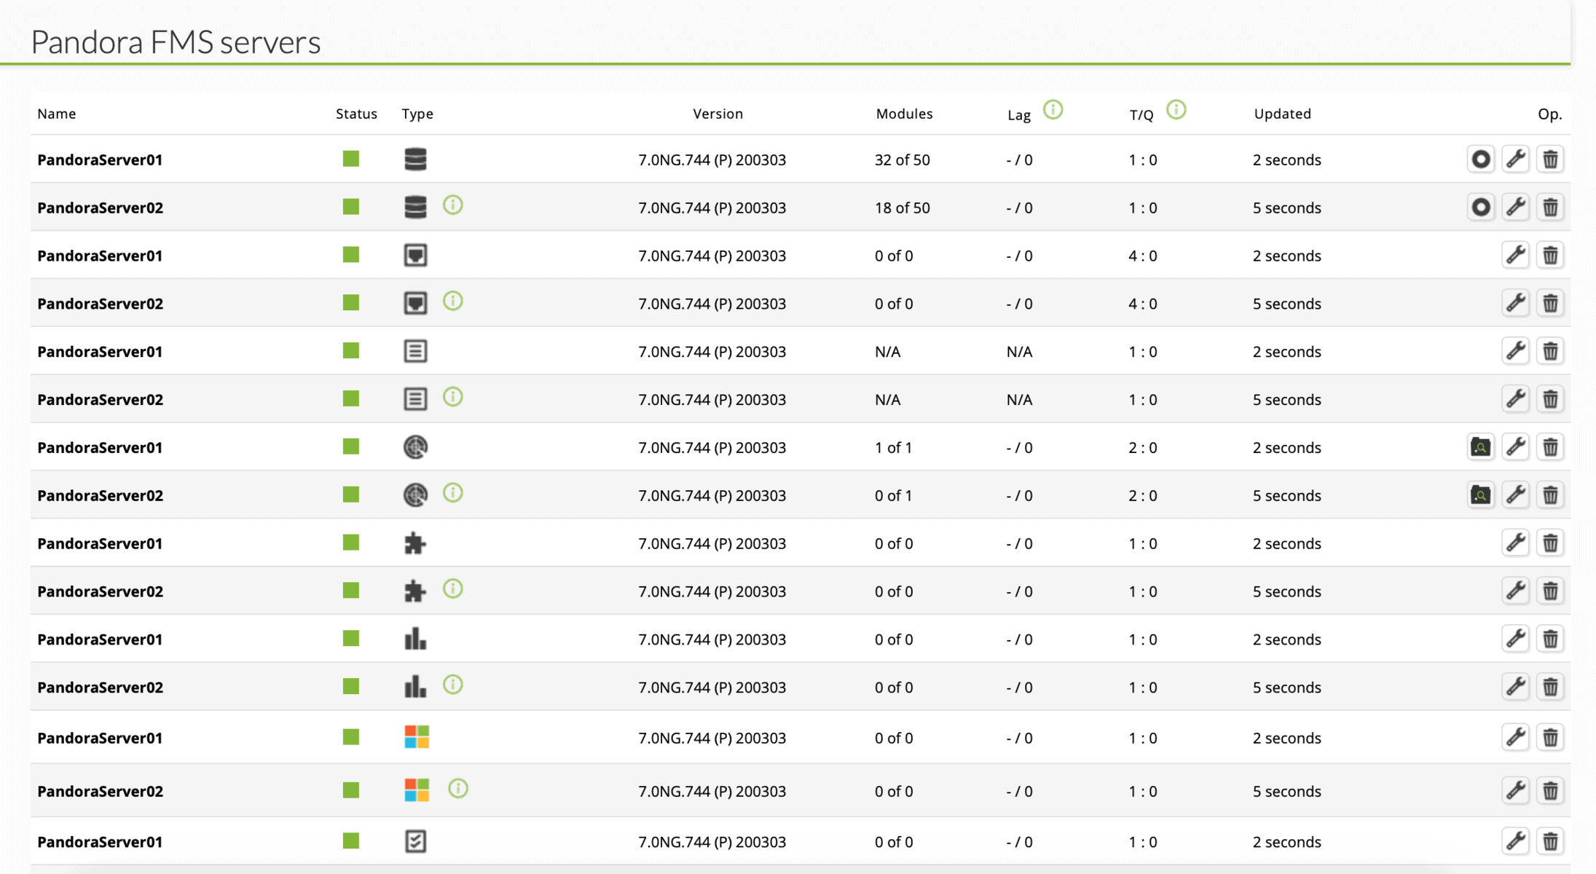1596x874 pixels.
Task: Delete PandoraServer02 prediction server via trash icon
Action: coord(1551,687)
